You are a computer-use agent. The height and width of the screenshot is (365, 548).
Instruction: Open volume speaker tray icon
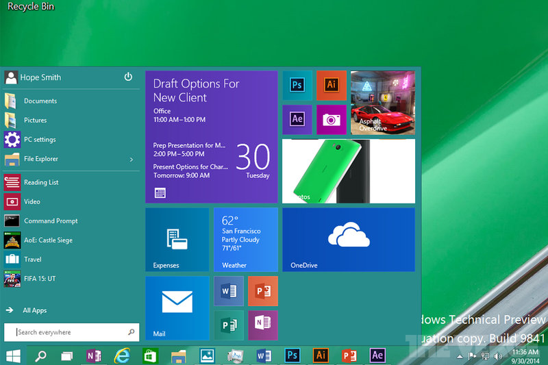[498, 356]
